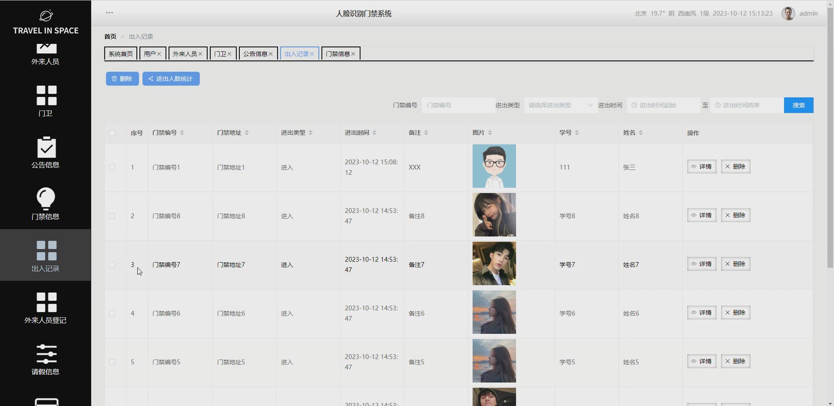Open the photo in row 姓名7
This screenshot has height=406, width=834.
[x=494, y=263]
